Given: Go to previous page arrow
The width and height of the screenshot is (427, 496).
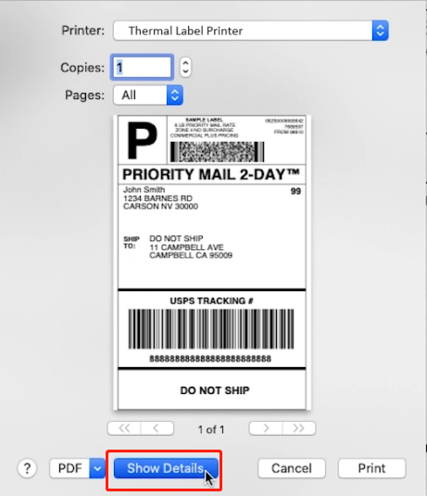Looking at the screenshot, I should (x=157, y=428).
